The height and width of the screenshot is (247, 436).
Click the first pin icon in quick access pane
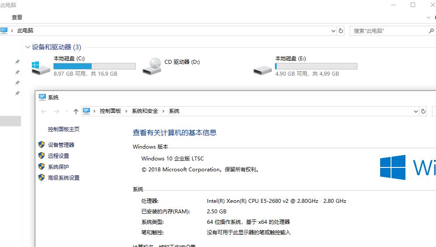[17, 62]
